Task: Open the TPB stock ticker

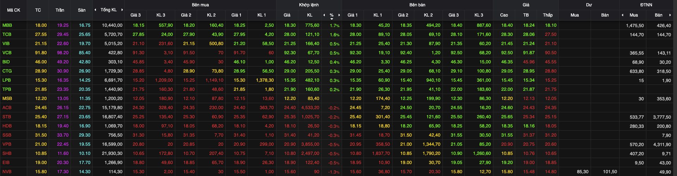Action: [x=7, y=89]
